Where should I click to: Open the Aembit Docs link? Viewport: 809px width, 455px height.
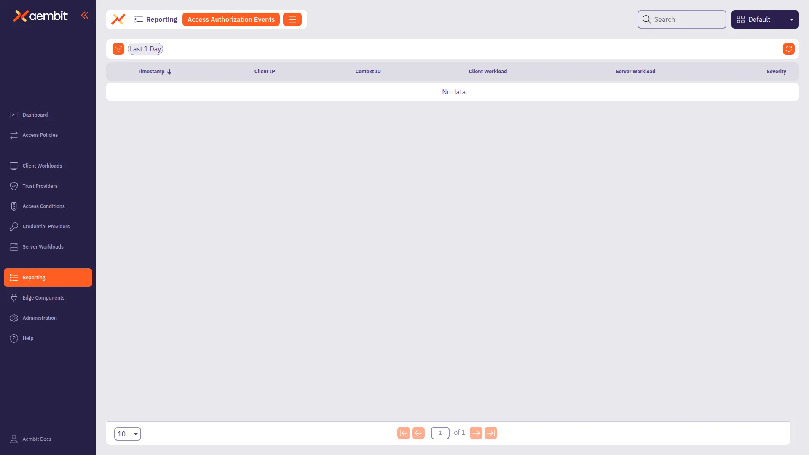pos(37,439)
